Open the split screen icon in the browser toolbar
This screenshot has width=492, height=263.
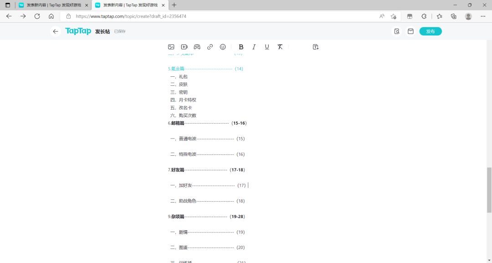click(410, 16)
